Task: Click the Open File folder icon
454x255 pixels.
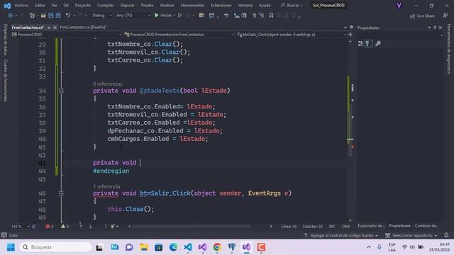Action: [43, 16]
